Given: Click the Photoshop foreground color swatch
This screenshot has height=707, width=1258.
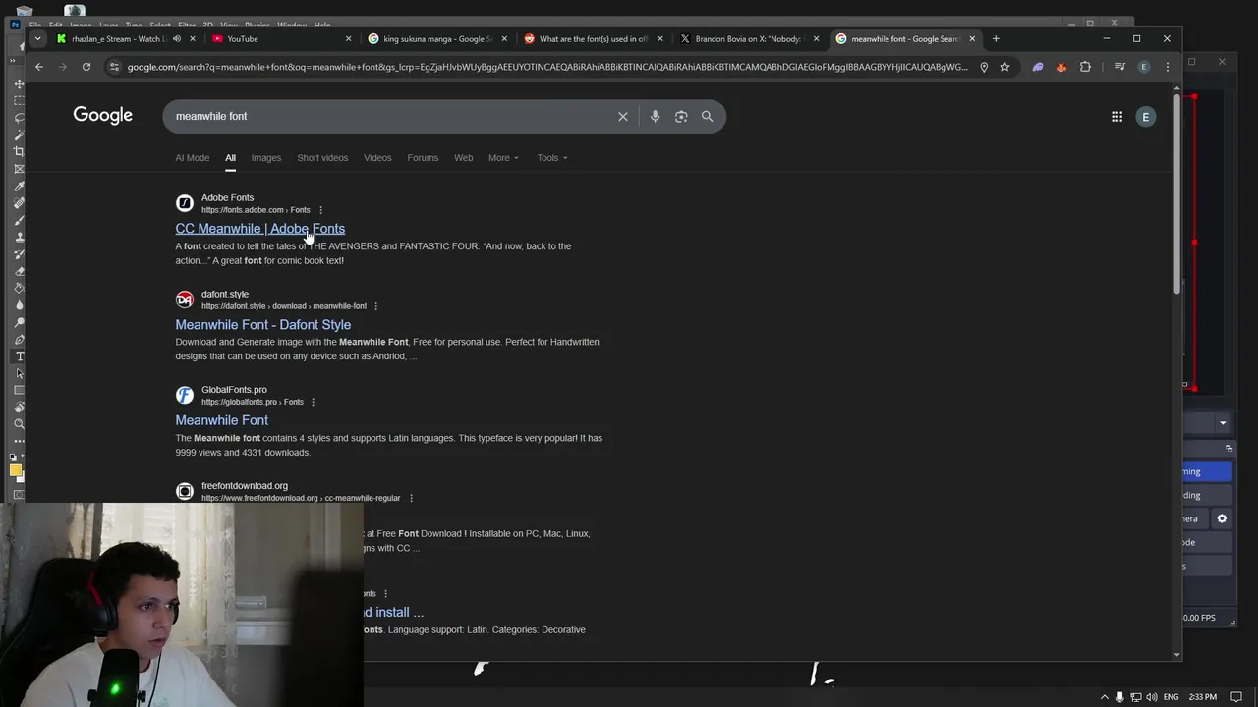Looking at the screenshot, I should [x=16, y=470].
